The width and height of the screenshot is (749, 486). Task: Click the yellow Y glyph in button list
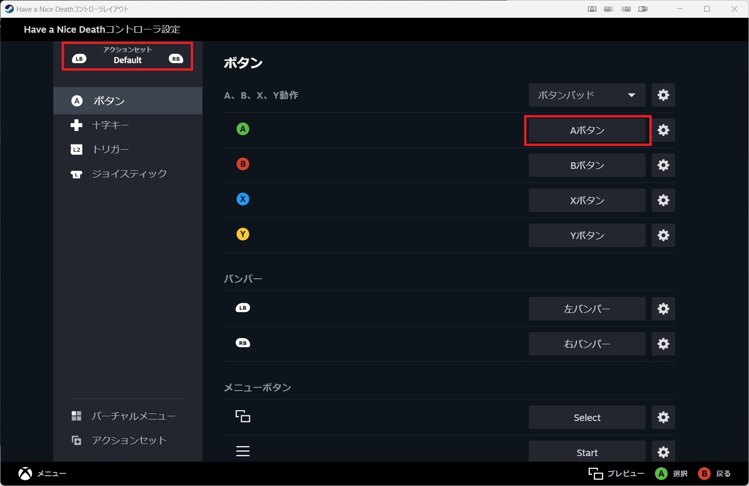pyautogui.click(x=243, y=234)
